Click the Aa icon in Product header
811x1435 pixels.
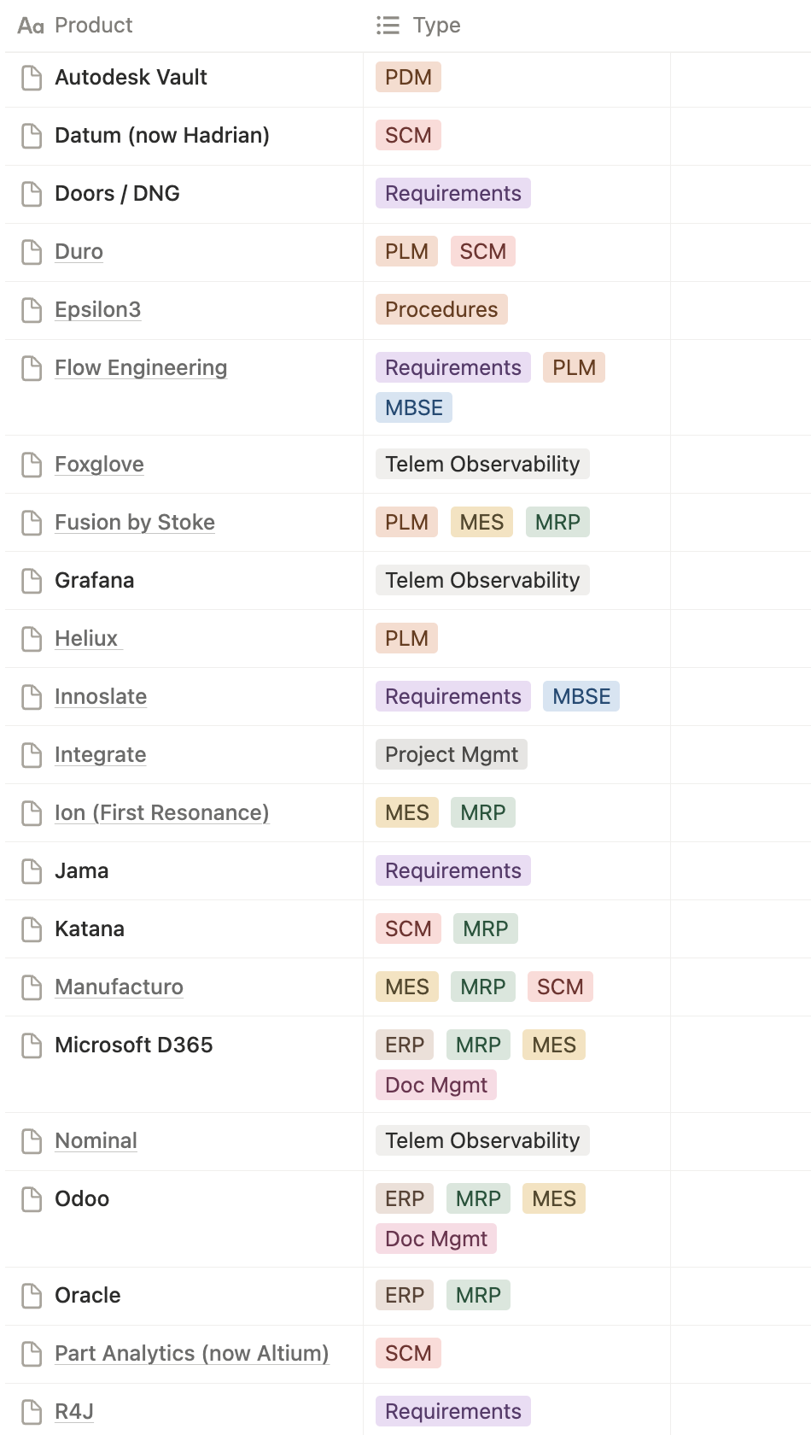pyautogui.click(x=31, y=26)
